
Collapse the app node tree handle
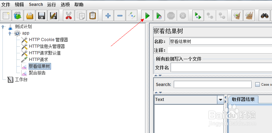10,33
